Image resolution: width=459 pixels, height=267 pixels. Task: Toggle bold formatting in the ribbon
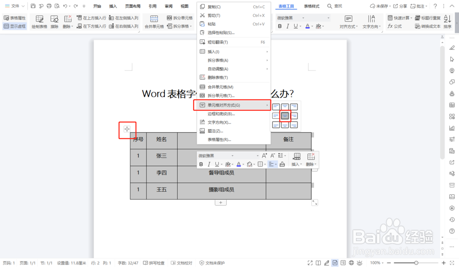(279, 26)
